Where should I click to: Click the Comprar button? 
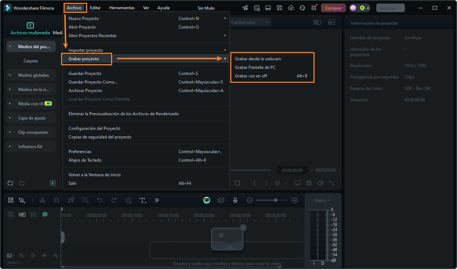[x=333, y=8]
